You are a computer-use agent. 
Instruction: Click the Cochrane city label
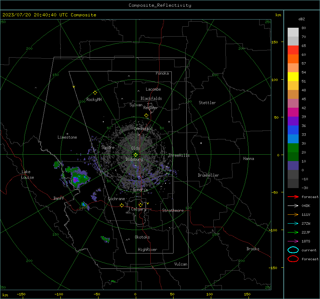point(116,199)
